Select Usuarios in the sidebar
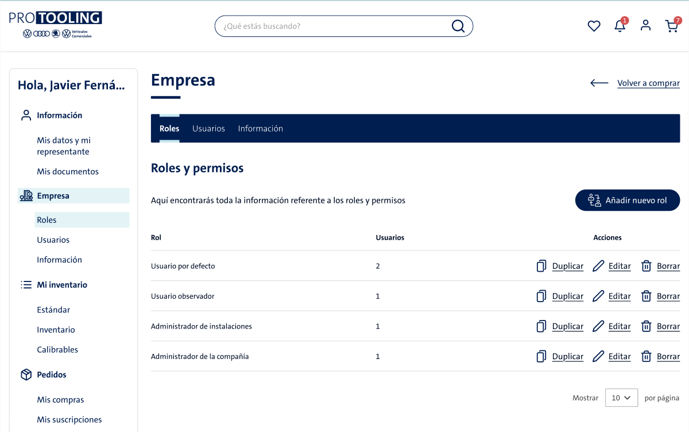Image resolution: width=689 pixels, height=432 pixels. coord(53,240)
